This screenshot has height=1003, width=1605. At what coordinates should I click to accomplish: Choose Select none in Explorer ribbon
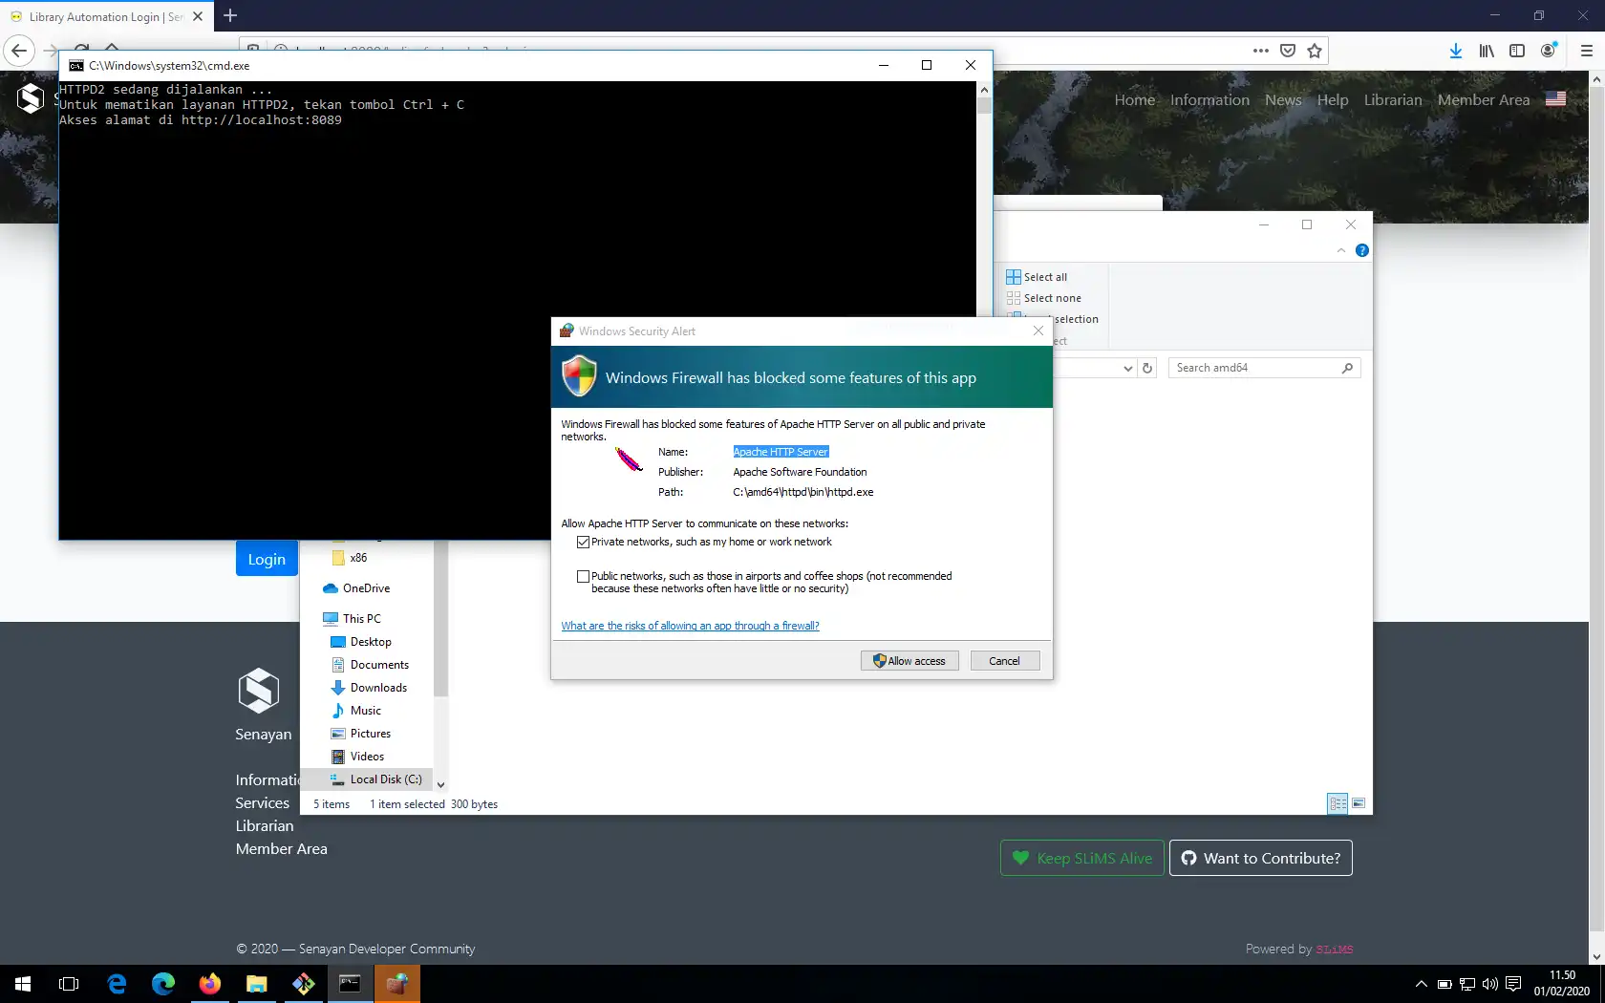(x=1043, y=298)
